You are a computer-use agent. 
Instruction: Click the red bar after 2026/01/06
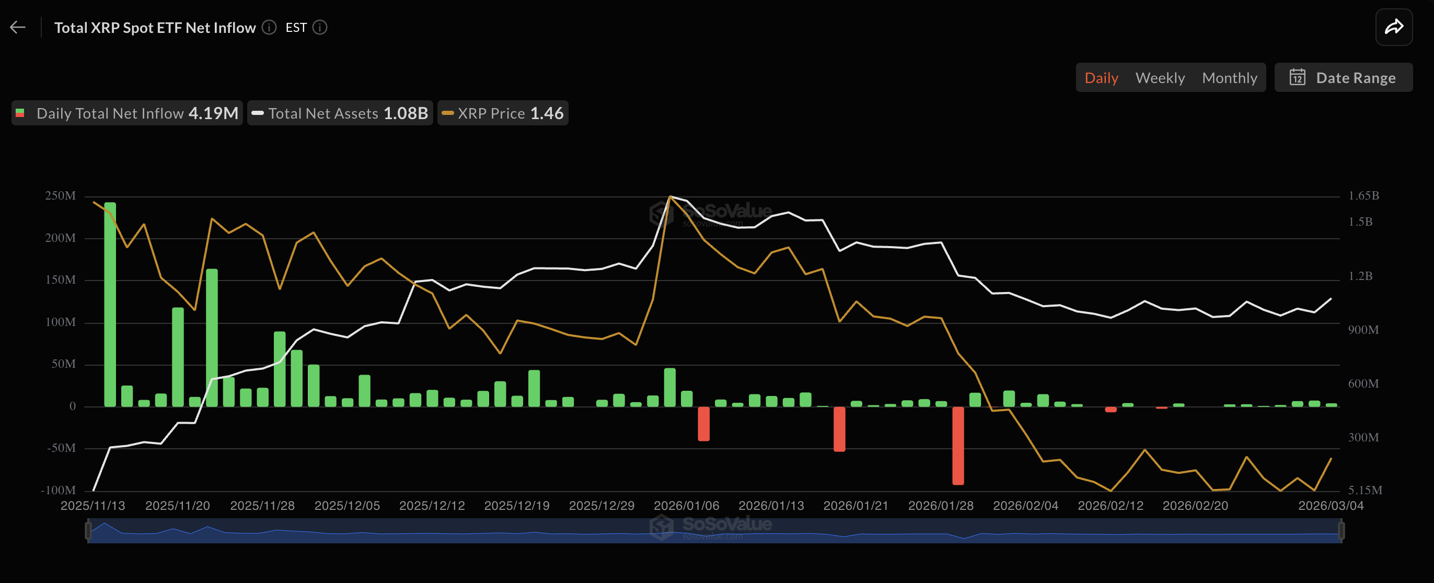pyautogui.click(x=703, y=423)
